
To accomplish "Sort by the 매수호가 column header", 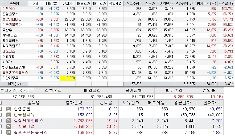I will (100, 3).
